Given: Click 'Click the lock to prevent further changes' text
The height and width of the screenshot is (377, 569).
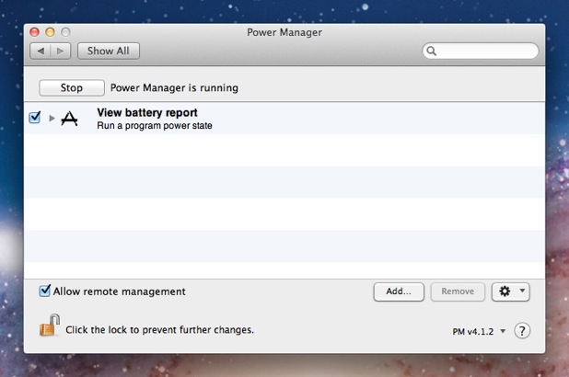Looking at the screenshot, I should tap(159, 330).
